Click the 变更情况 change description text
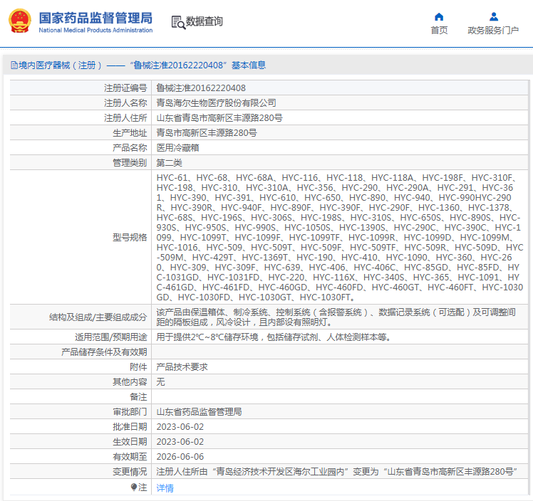The width and height of the screenshot is (533, 501). tap(336, 472)
